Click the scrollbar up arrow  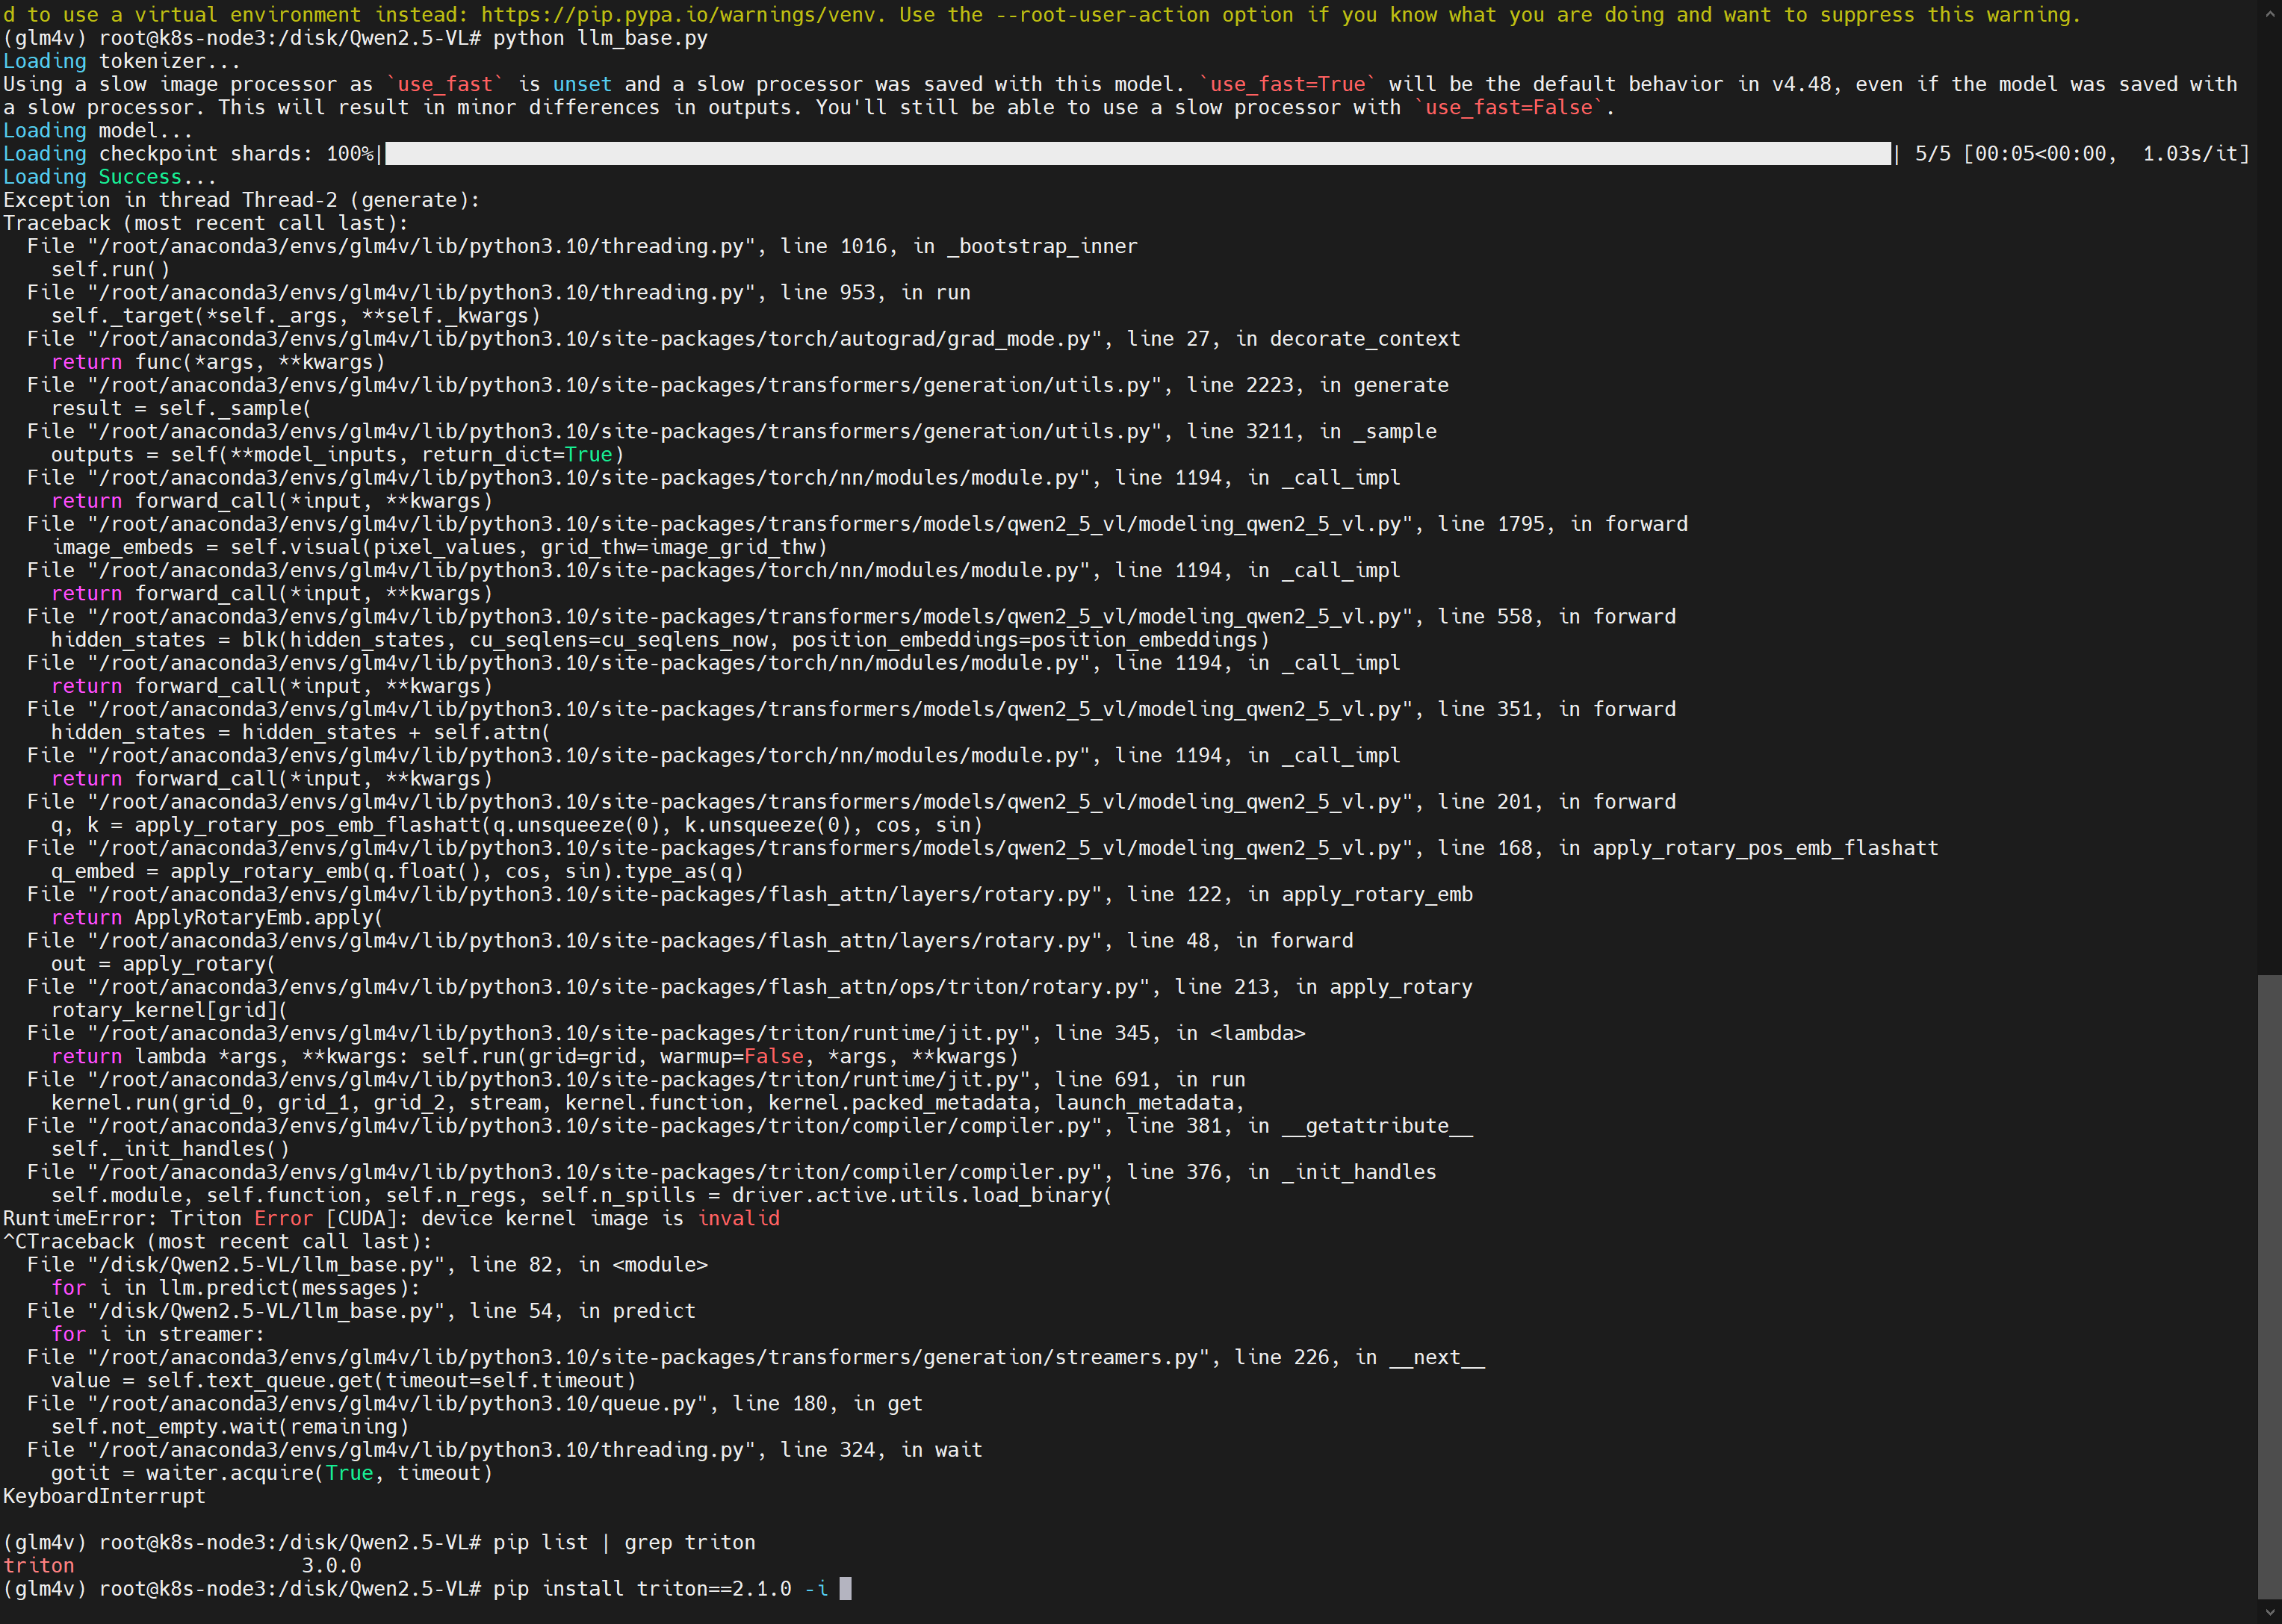2269,14
